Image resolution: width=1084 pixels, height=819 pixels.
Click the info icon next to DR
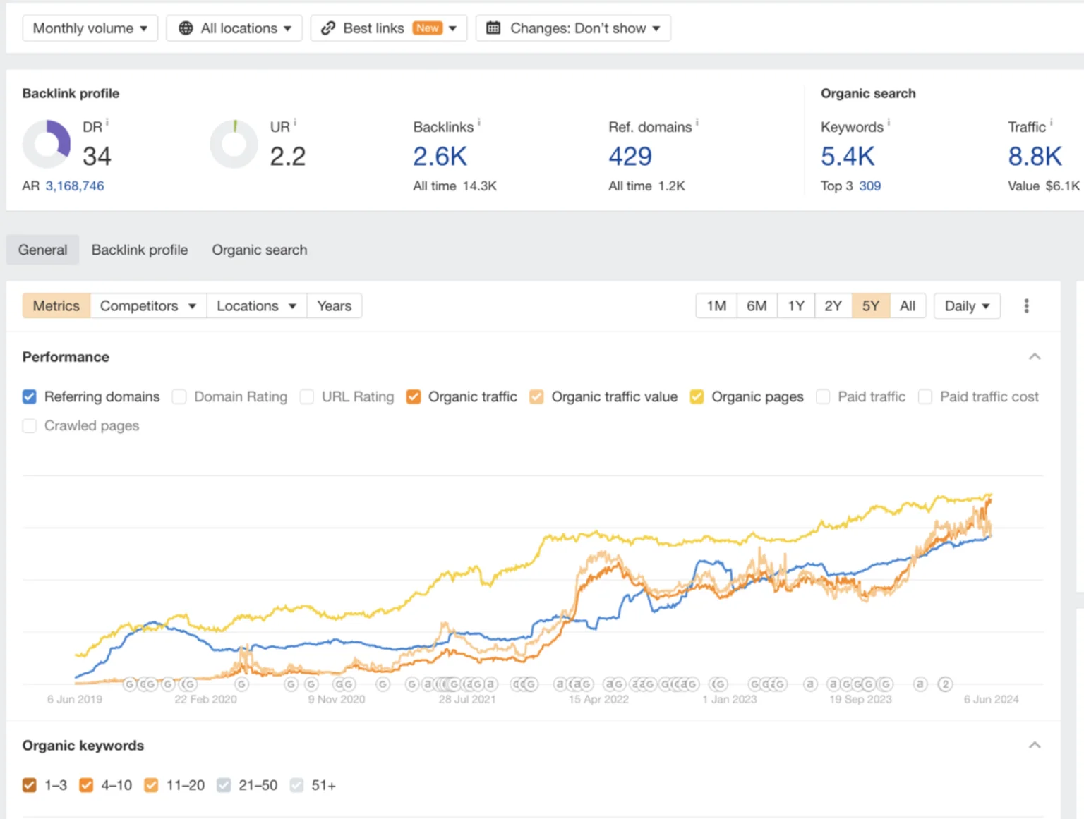point(107,123)
